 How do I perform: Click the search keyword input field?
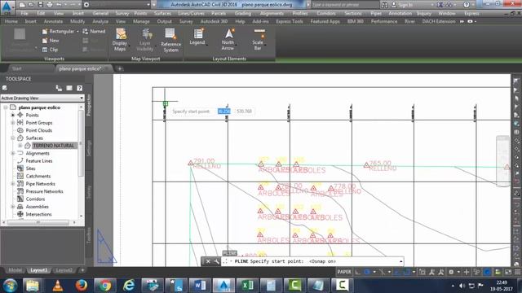point(344,5)
